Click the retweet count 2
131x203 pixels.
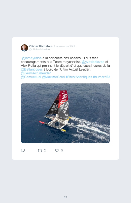pyautogui.click(x=45, y=150)
